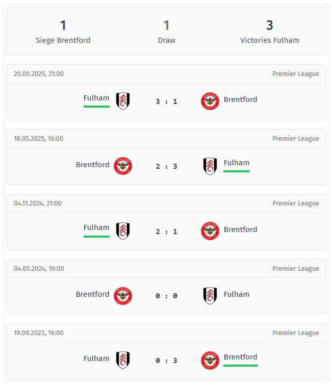The image size is (332, 385).
Task: Click Brentford crest in 18.05.2025 match
Action: (122, 166)
